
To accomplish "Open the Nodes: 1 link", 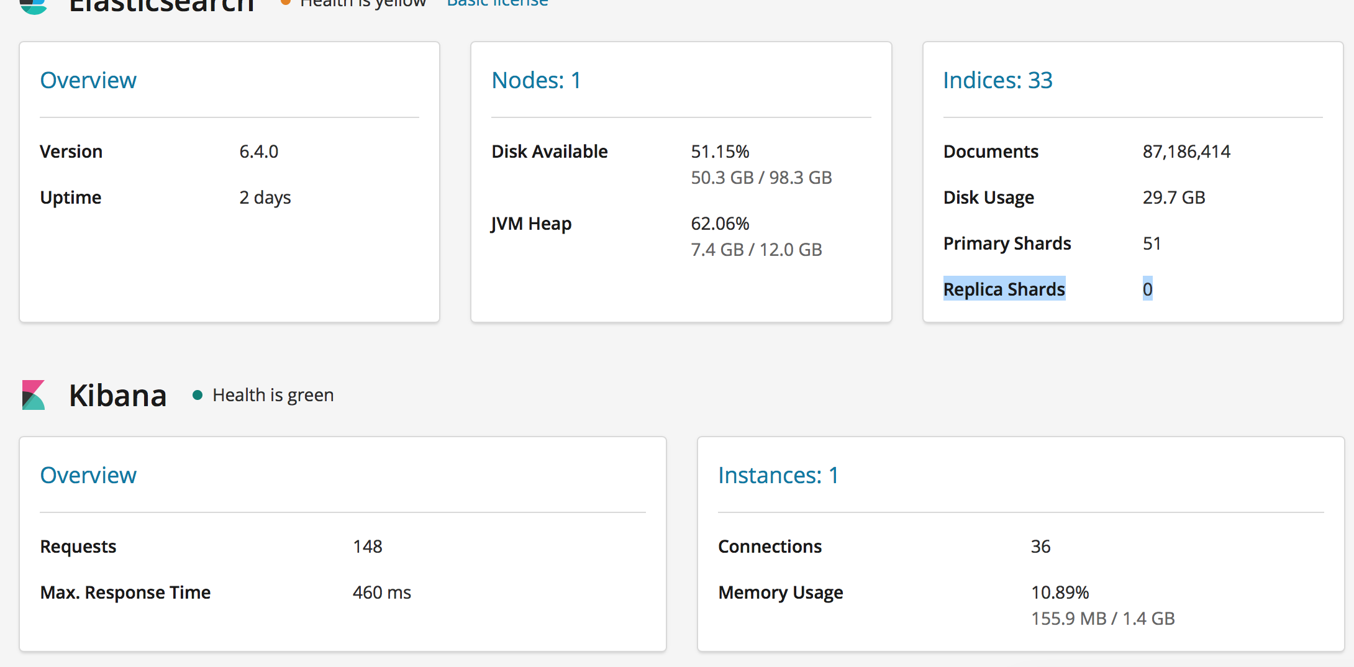I will (x=536, y=81).
